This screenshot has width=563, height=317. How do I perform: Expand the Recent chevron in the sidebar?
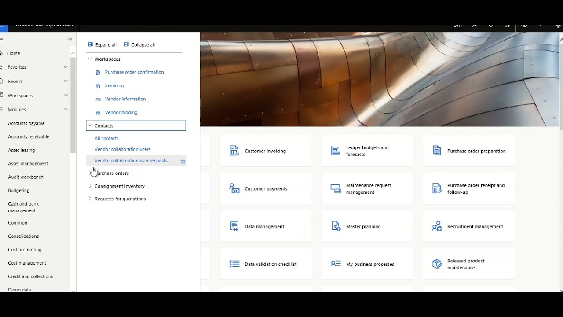click(x=66, y=81)
